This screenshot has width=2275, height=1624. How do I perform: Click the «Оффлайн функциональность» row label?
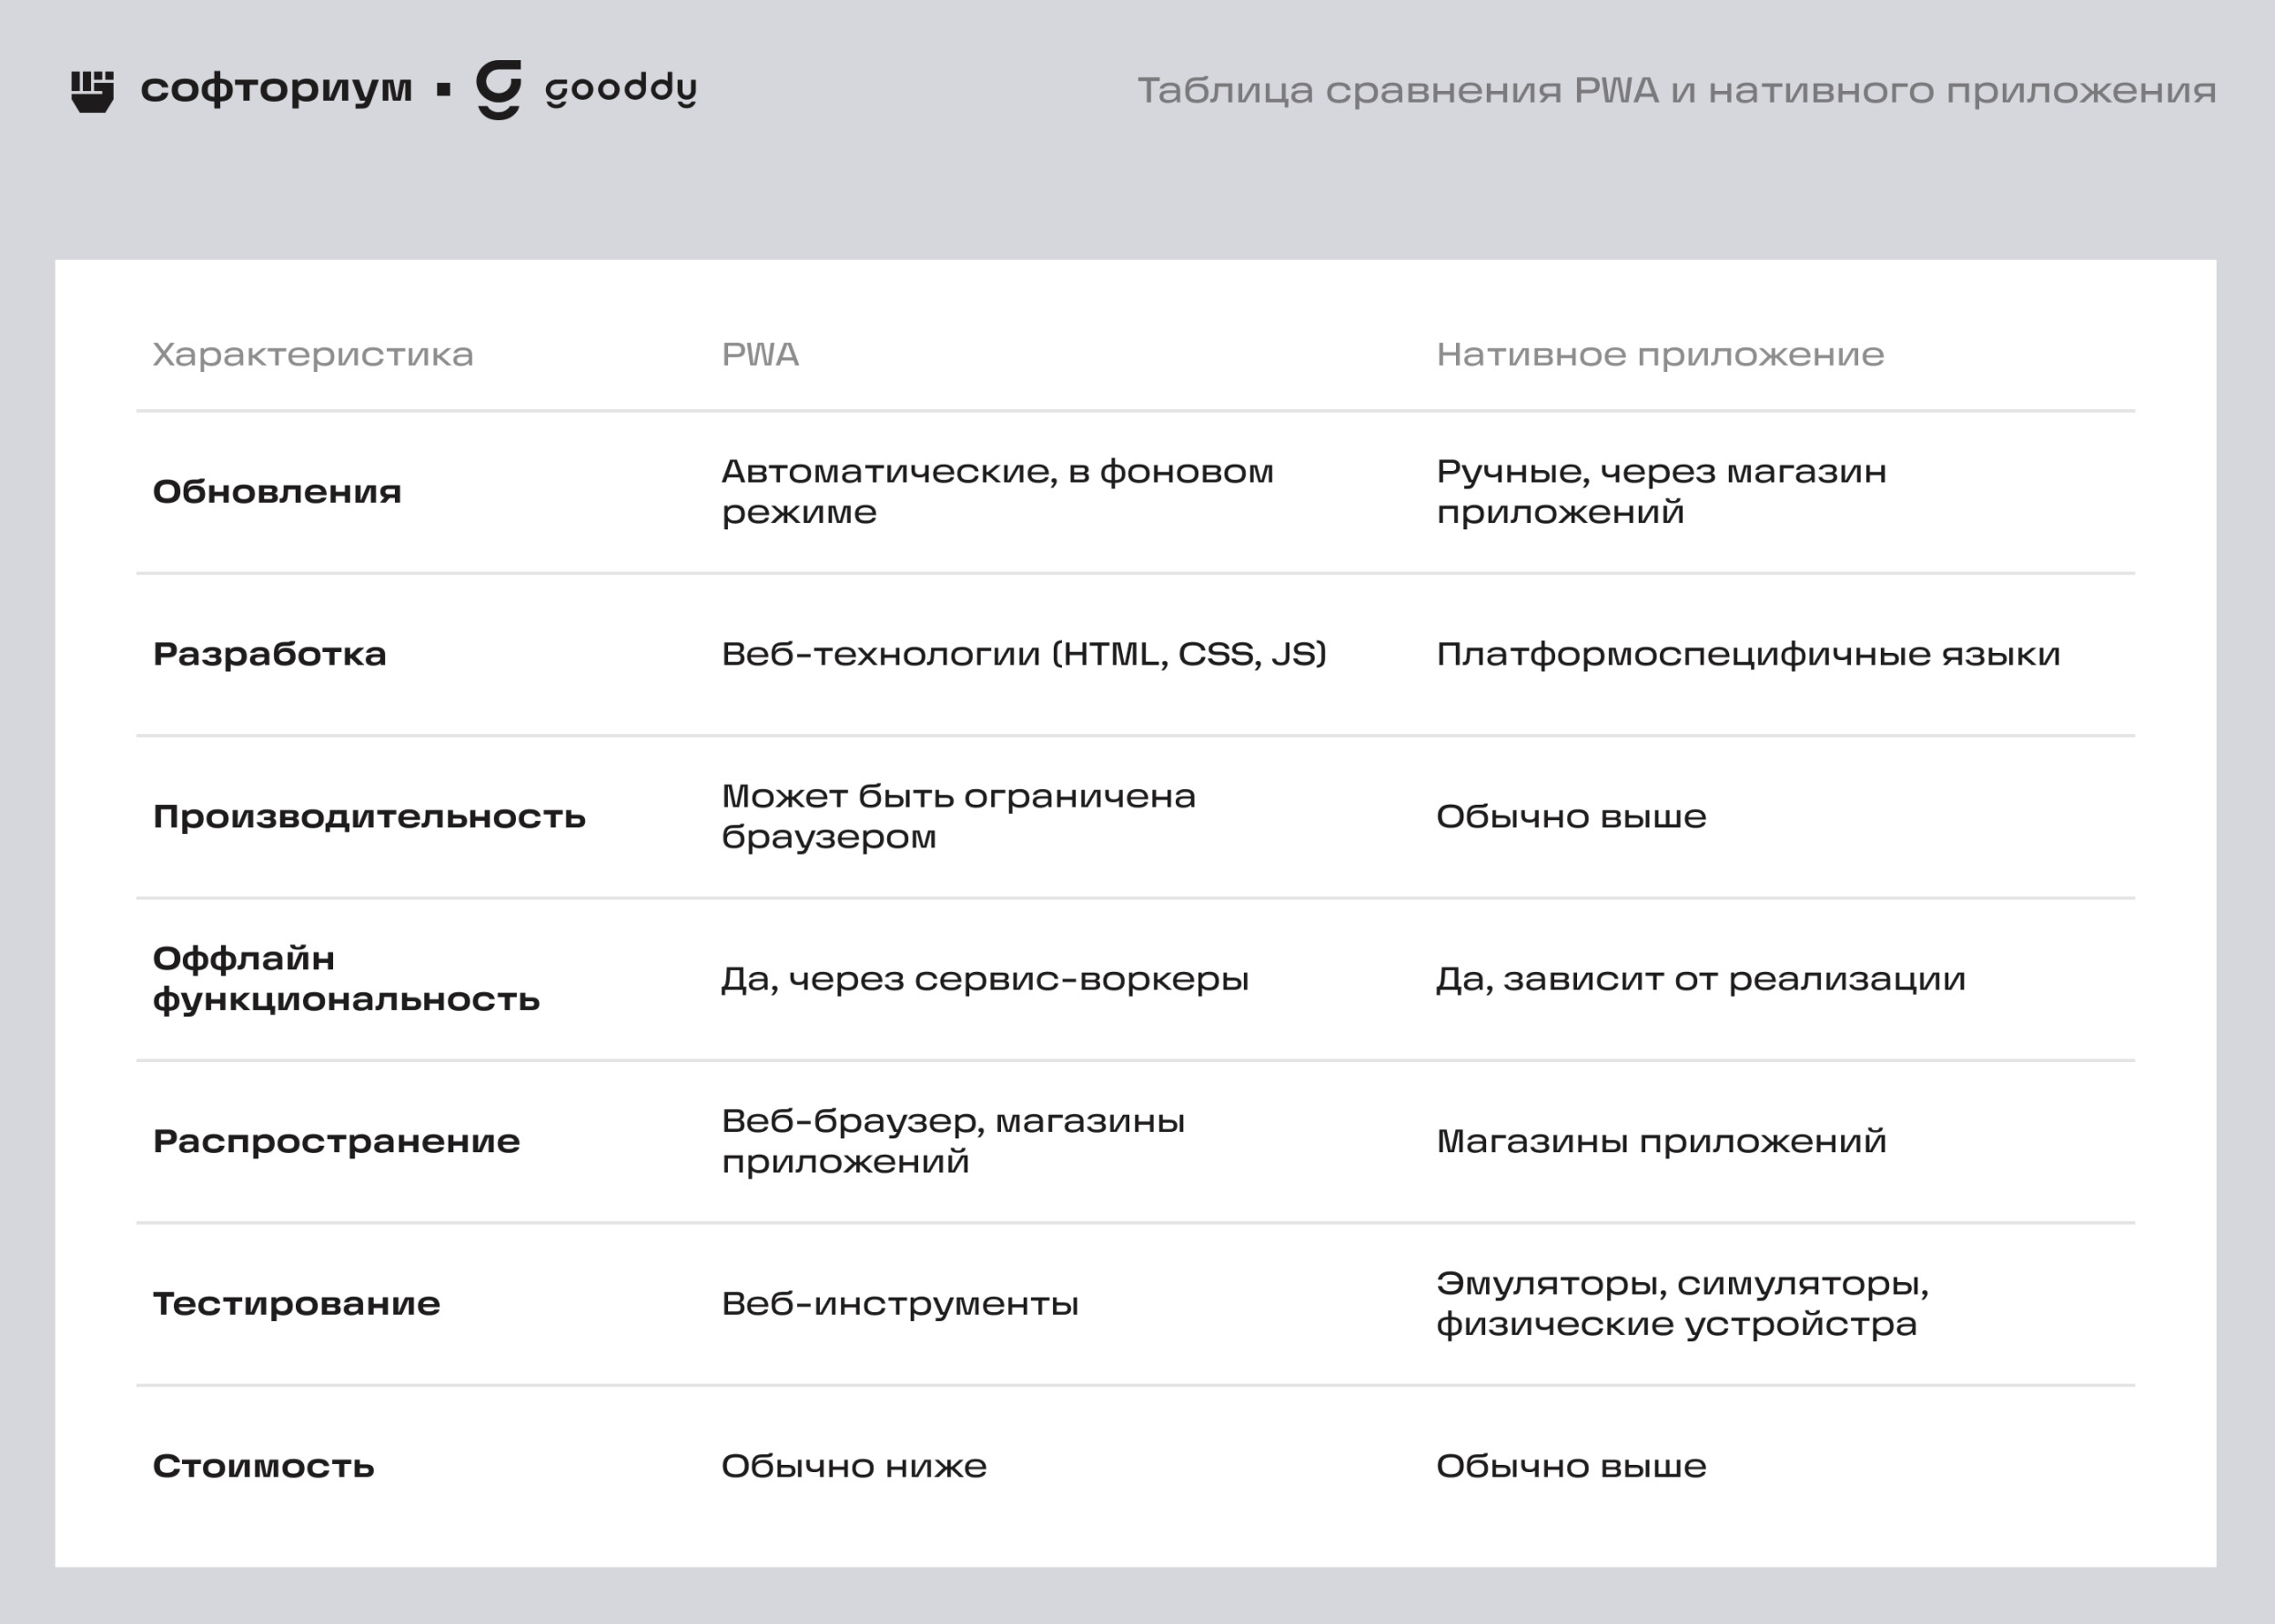tap(345, 978)
